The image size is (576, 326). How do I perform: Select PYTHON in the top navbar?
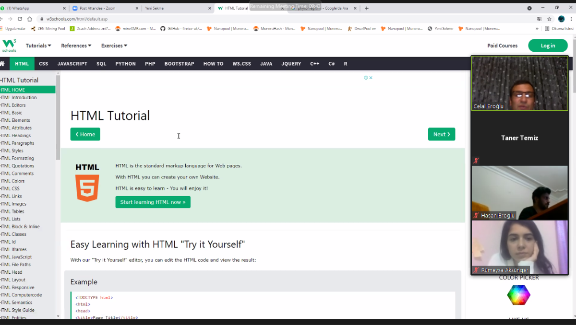126,64
